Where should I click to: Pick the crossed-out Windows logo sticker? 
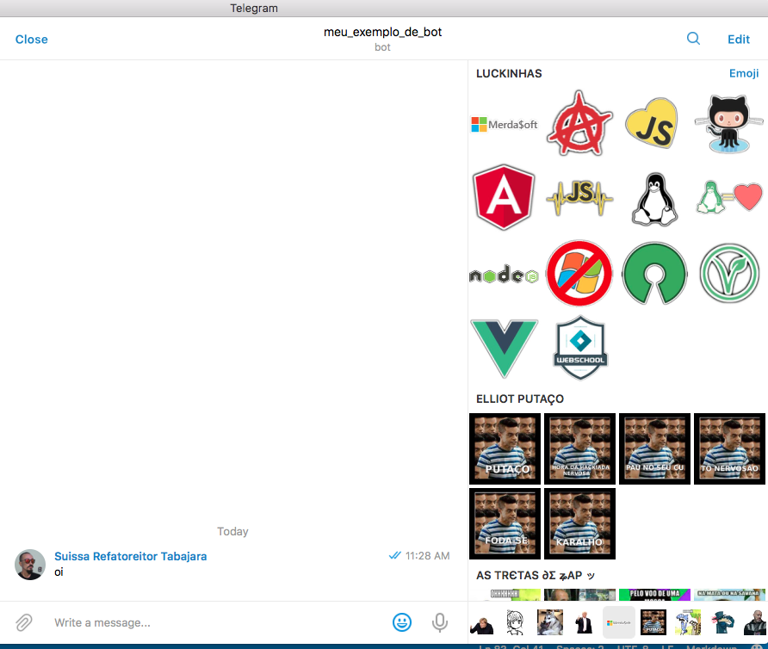(579, 274)
